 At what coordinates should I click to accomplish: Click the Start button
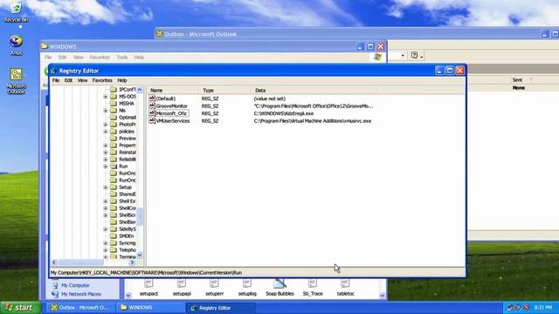pyautogui.click(x=21, y=308)
